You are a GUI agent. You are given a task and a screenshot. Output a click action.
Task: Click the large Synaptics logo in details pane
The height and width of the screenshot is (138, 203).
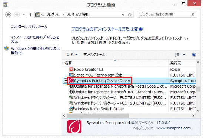pos(74,127)
